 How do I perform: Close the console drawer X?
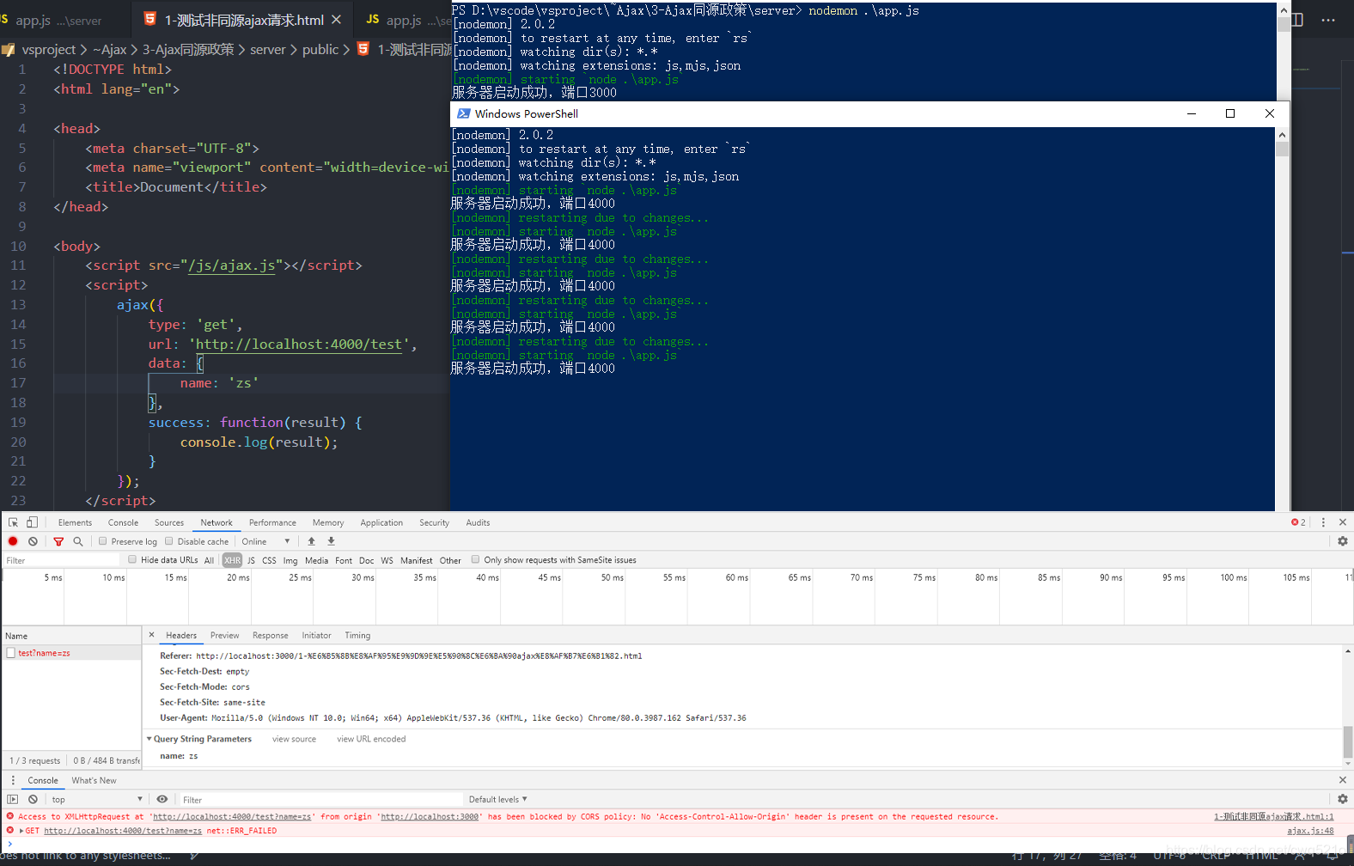(1342, 780)
